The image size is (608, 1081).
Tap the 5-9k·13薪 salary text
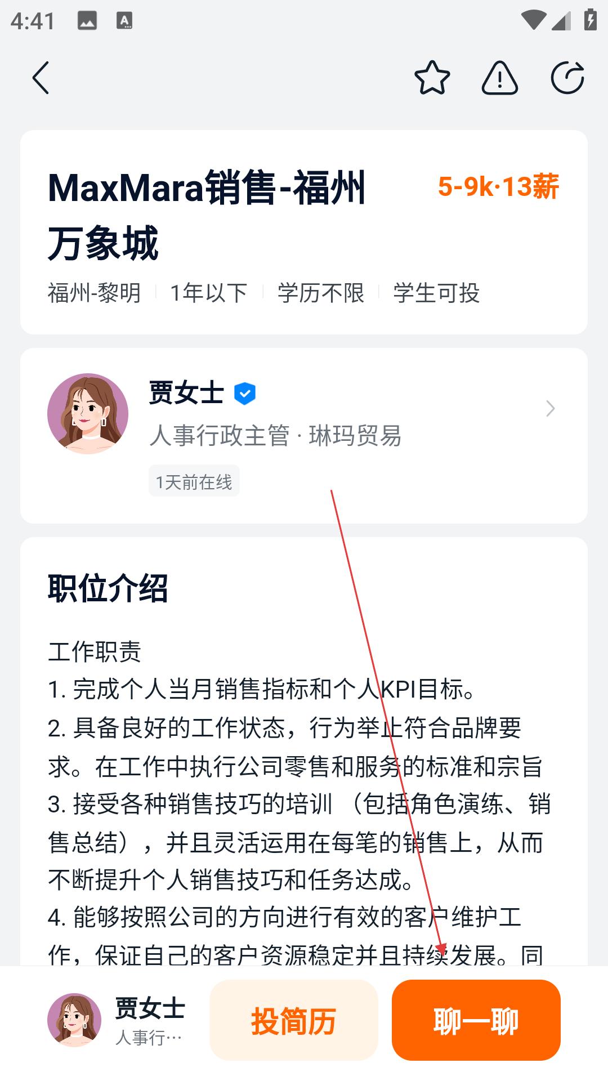pos(498,186)
